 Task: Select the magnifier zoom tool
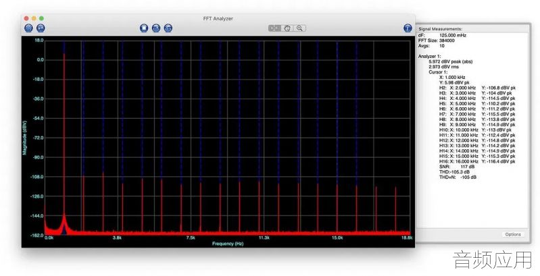[299, 28]
